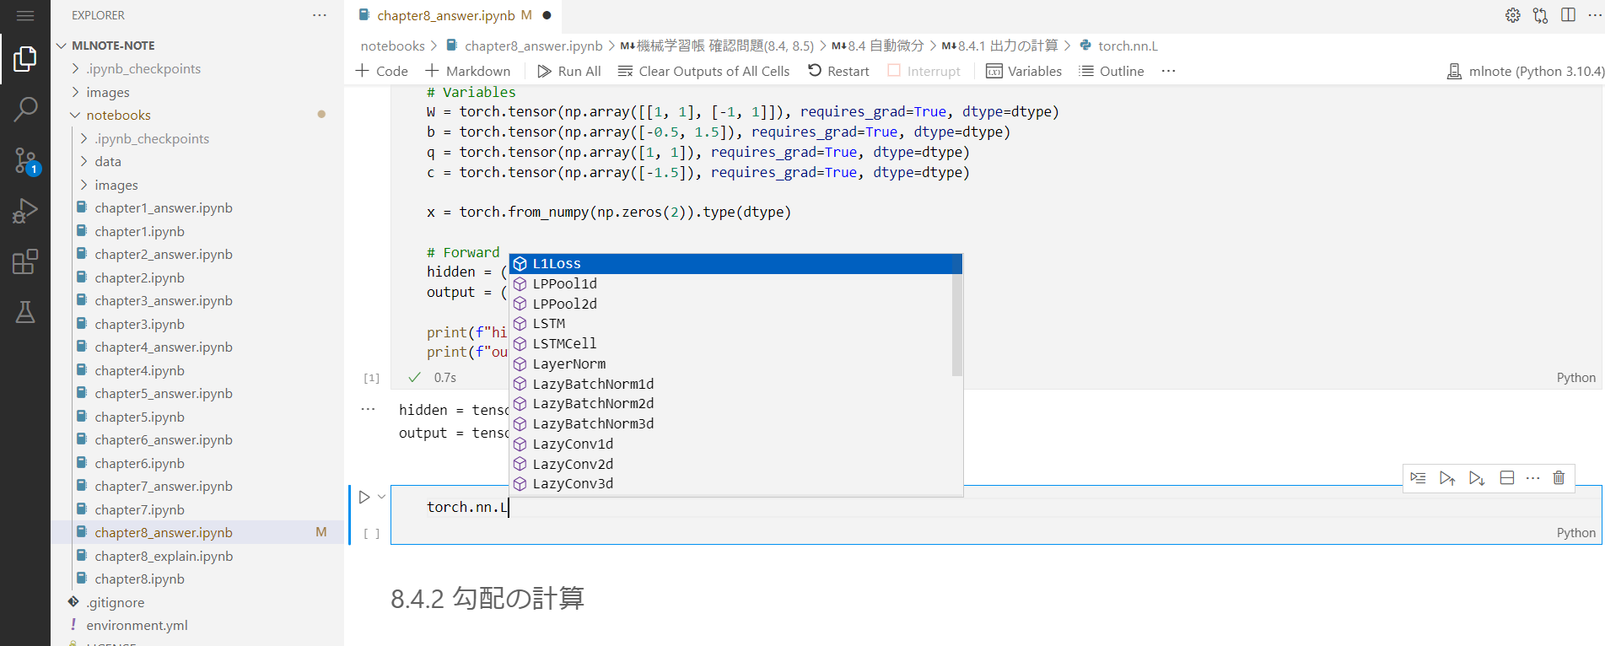The height and width of the screenshot is (646, 1605).
Task: Click Run All in notebook toolbar
Action: coord(569,71)
